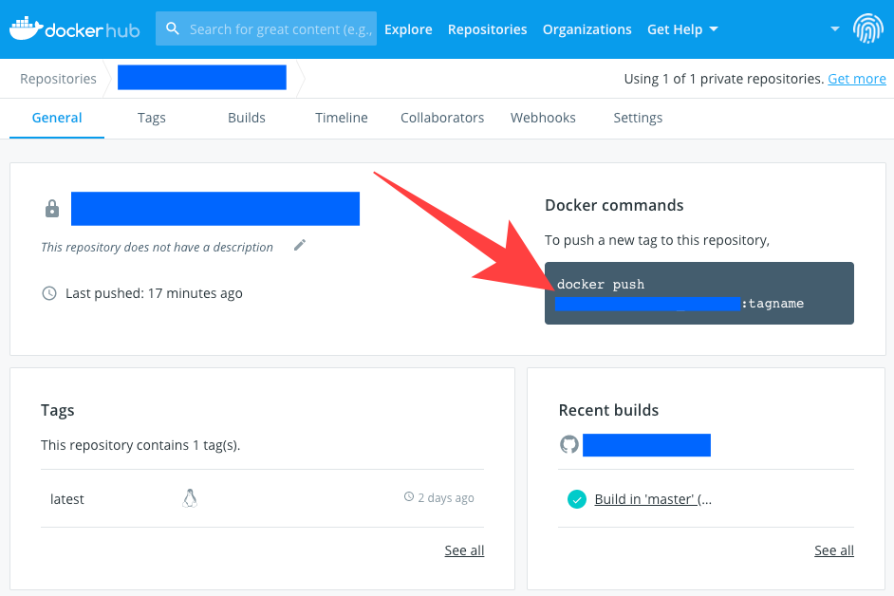Click the docker push command box

coord(699,293)
